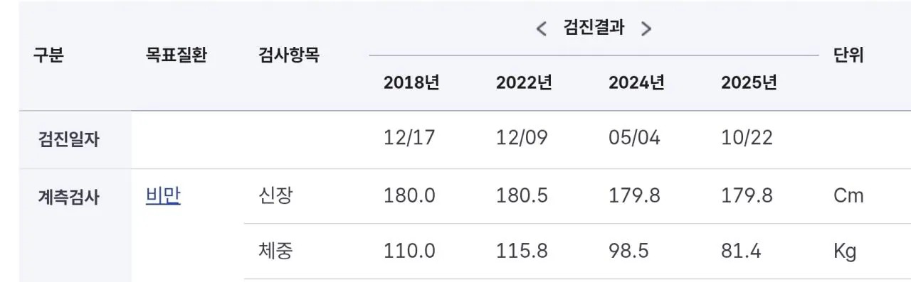Select the 2018년 column header
This screenshot has width=911, height=282.
[x=411, y=82]
